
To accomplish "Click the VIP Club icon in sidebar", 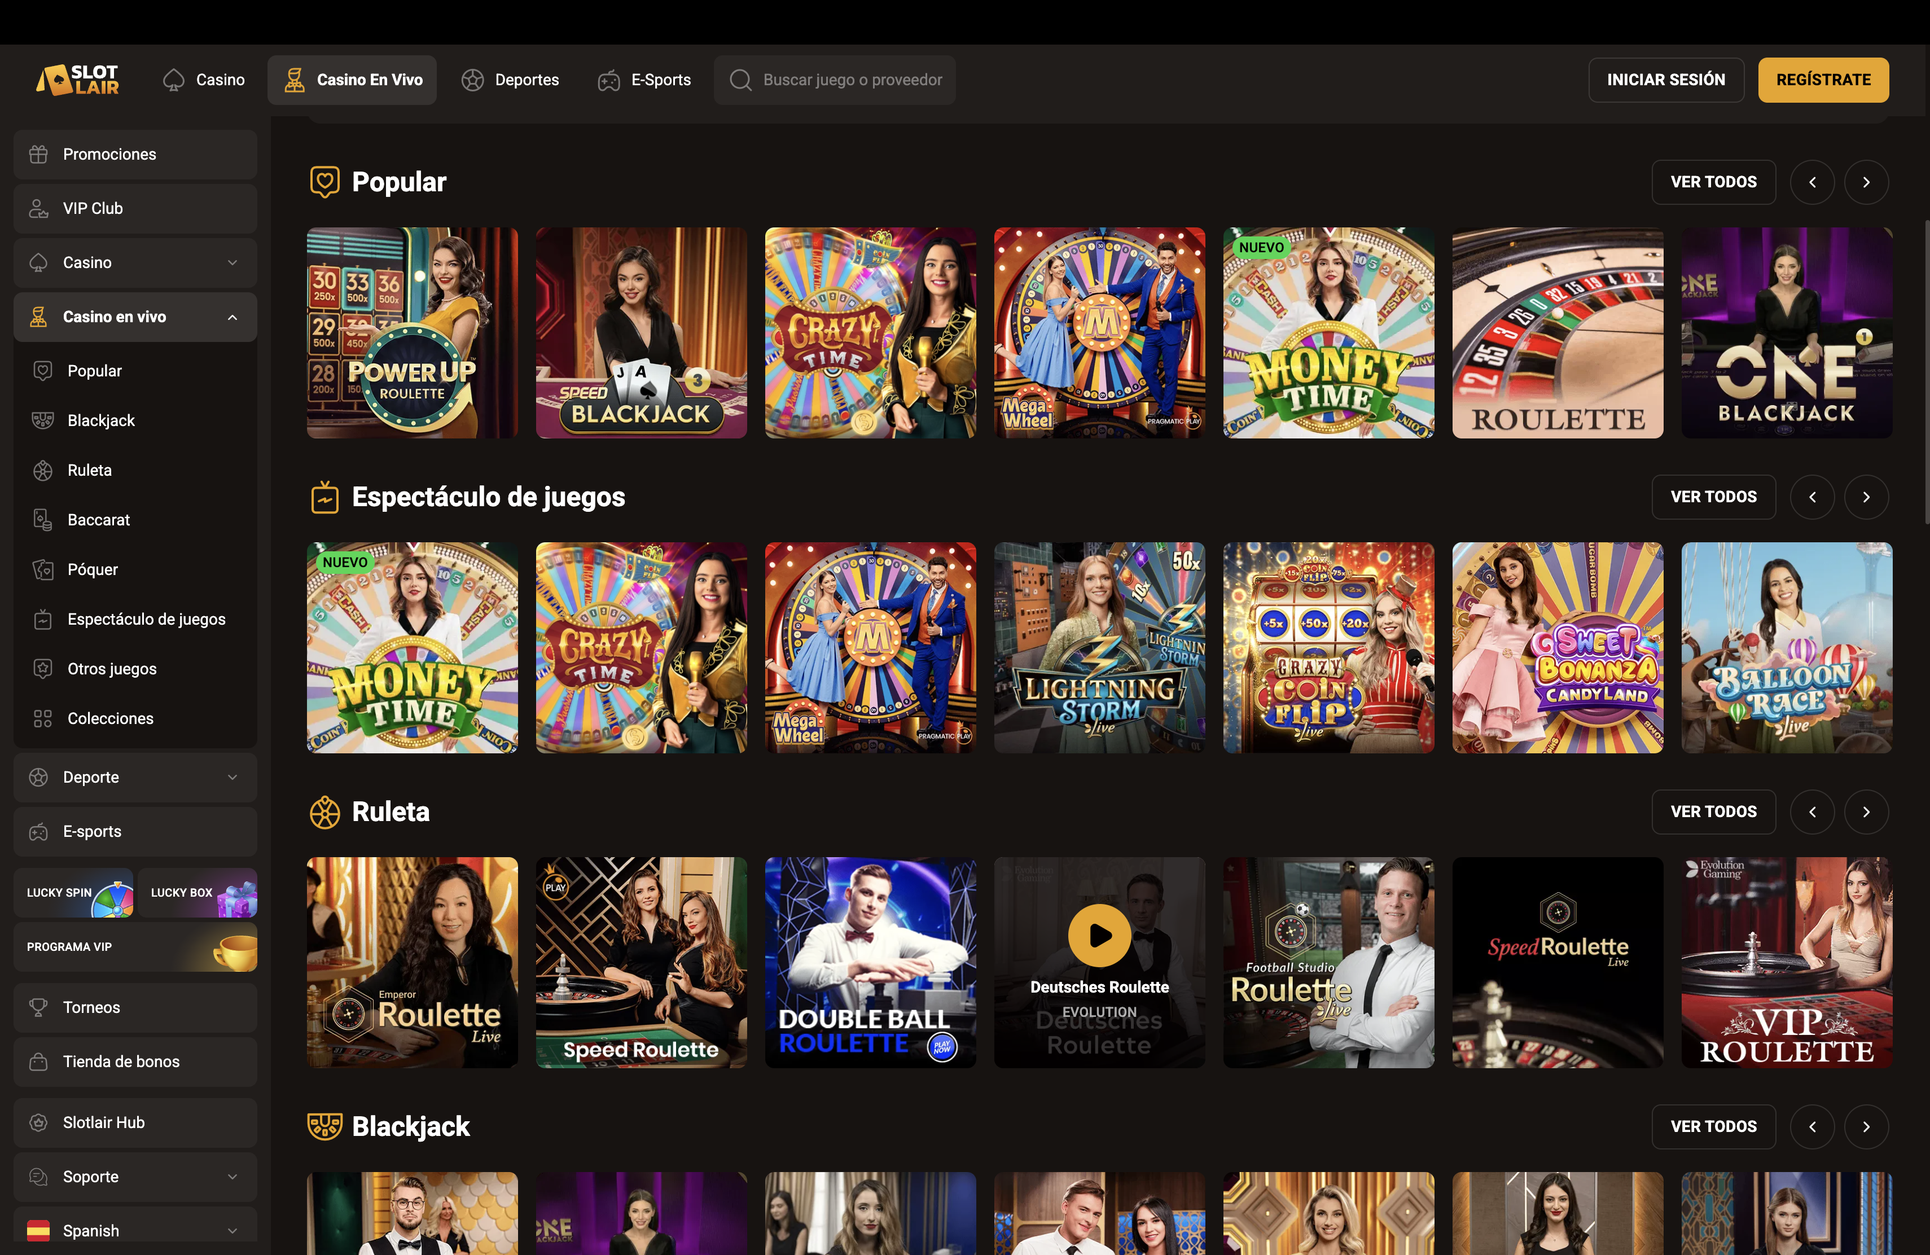I will (x=38, y=208).
